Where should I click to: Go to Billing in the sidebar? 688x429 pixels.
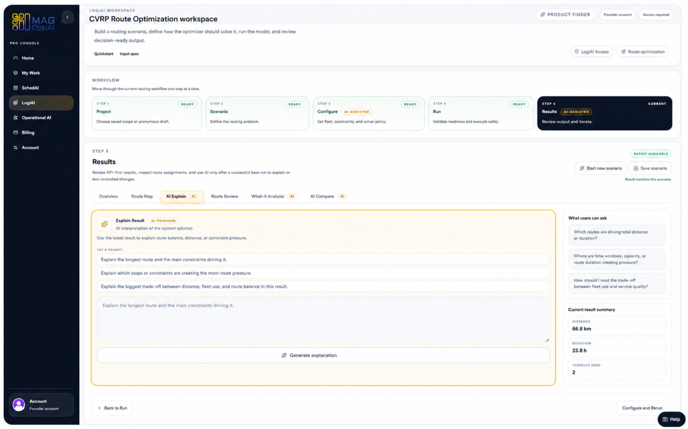click(41, 133)
